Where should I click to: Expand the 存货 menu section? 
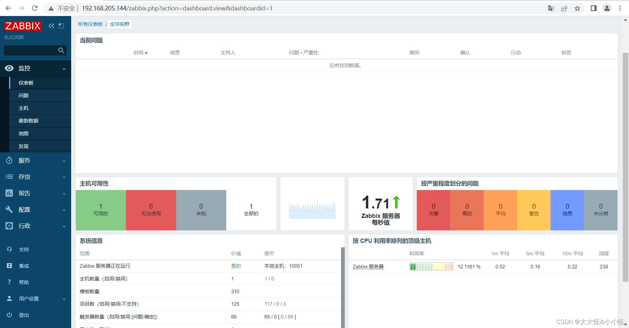[x=64, y=177]
